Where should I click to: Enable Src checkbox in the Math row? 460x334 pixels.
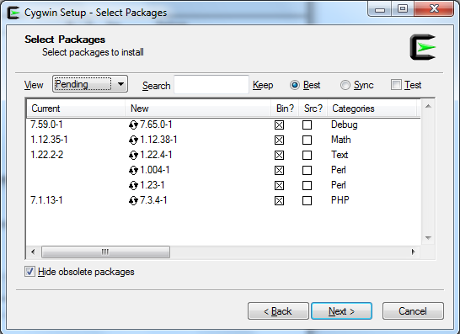[307, 140]
